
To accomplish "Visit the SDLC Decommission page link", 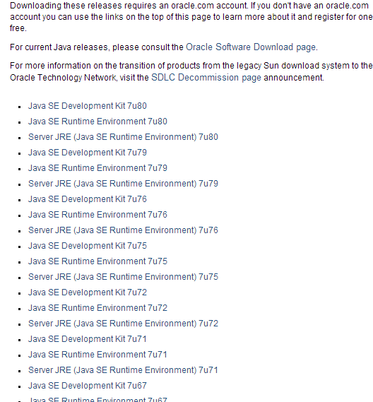I will (x=206, y=78).
